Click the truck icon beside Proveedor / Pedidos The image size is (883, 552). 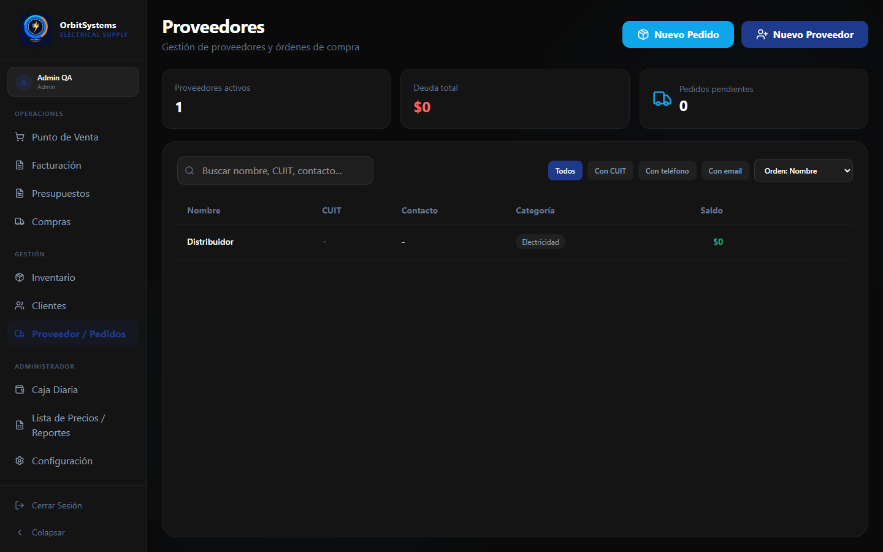click(x=20, y=334)
